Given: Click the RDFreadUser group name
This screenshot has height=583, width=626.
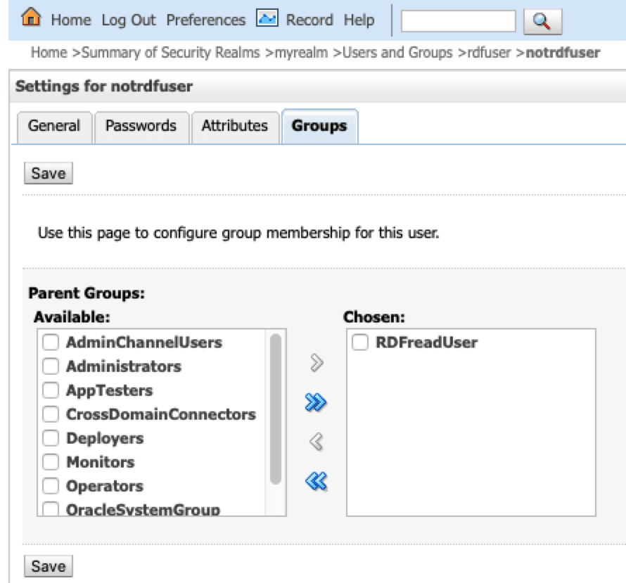Looking at the screenshot, I should [x=427, y=342].
